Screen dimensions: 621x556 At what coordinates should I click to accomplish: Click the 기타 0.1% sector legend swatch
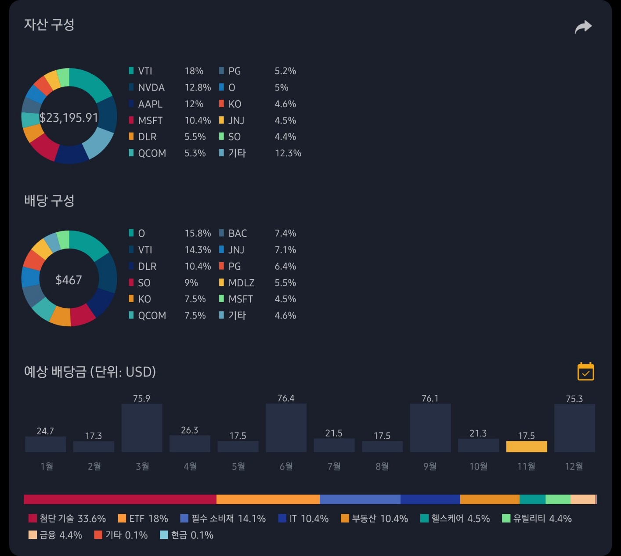pos(98,535)
